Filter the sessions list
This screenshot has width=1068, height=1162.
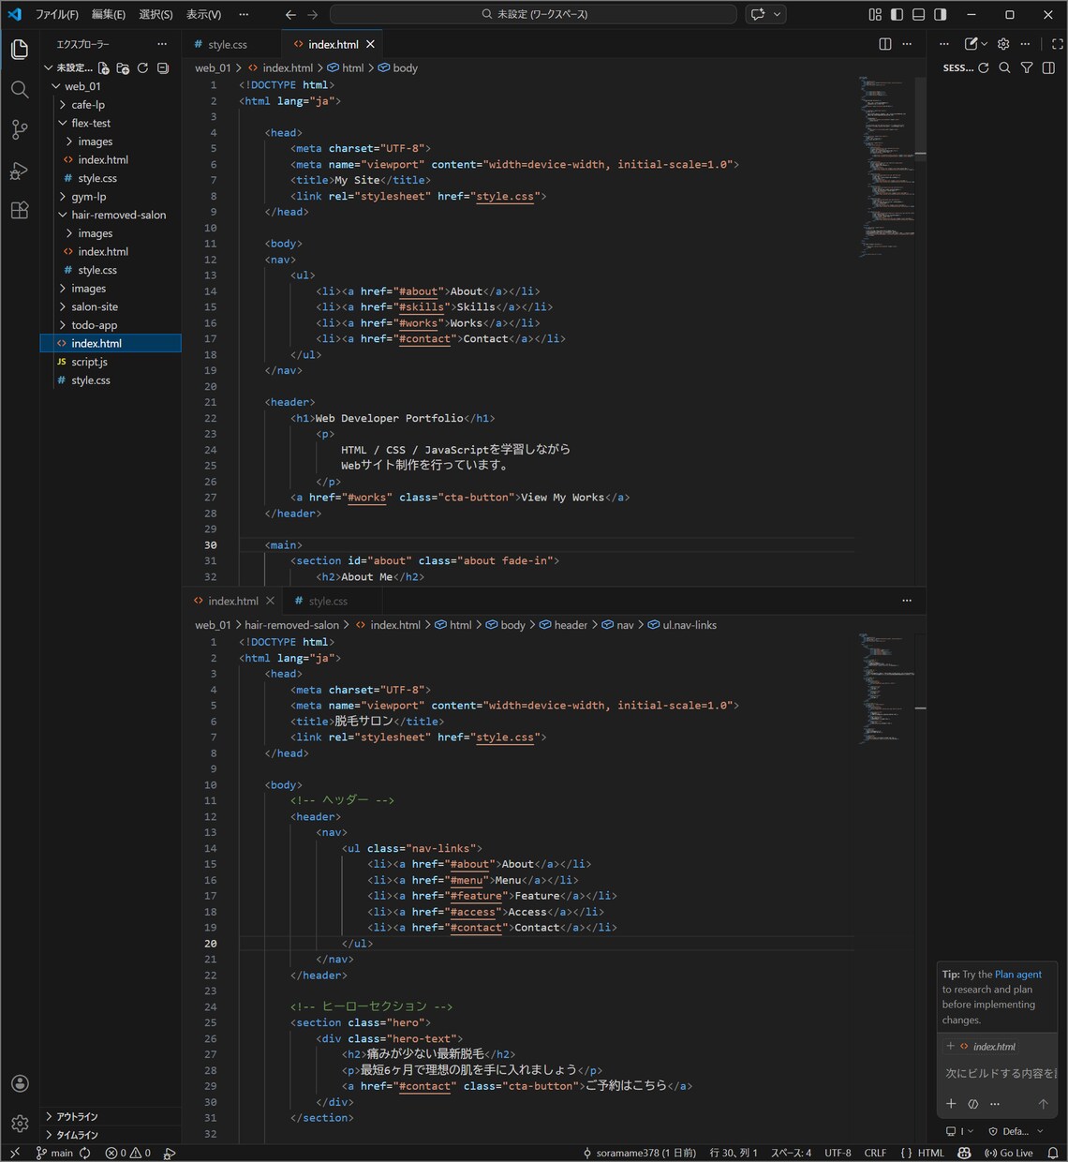(1027, 67)
